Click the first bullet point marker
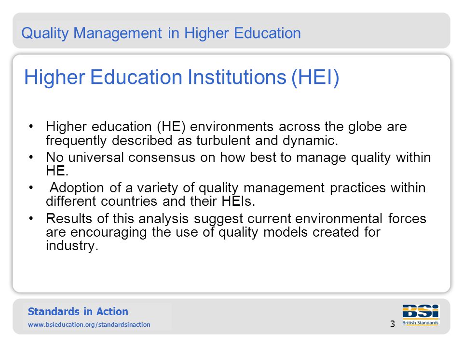The height and width of the screenshot is (347, 463). pos(31,127)
